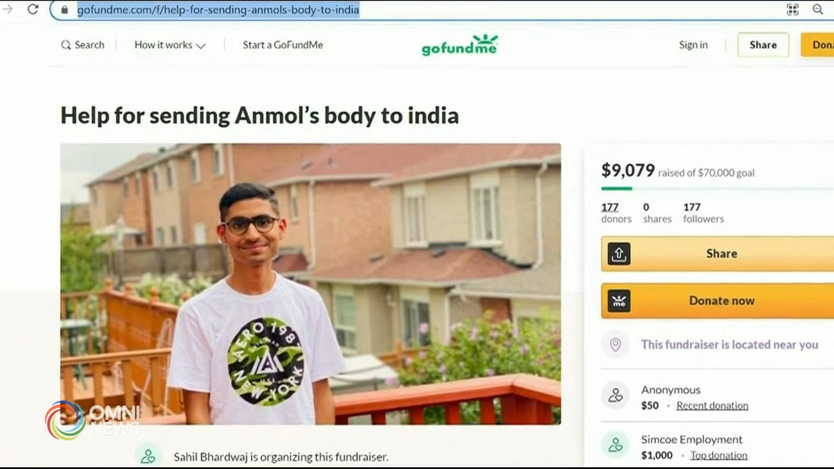
Task: Open the 177 donors link
Action: [616, 213]
